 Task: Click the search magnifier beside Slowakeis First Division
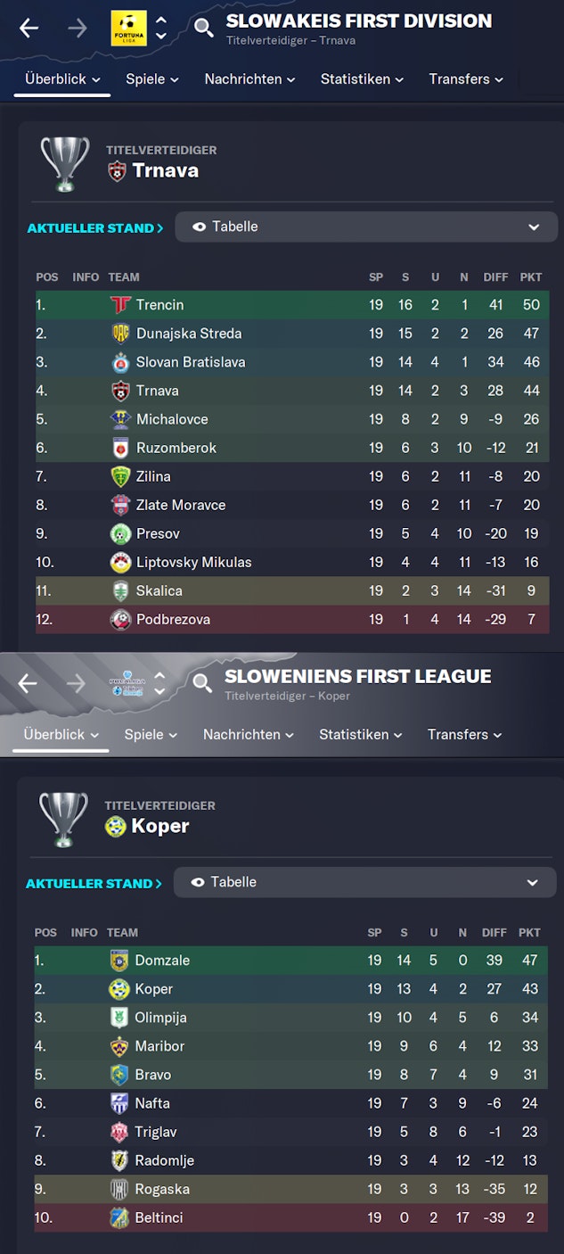point(204,28)
